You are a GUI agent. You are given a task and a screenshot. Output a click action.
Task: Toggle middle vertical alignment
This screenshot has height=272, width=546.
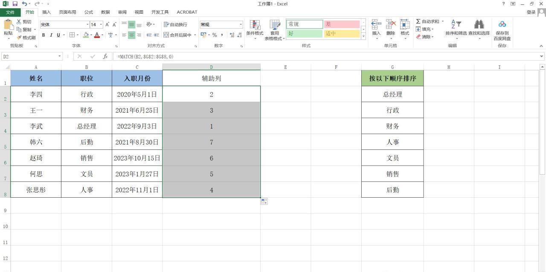pyautogui.click(x=131, y=24)
